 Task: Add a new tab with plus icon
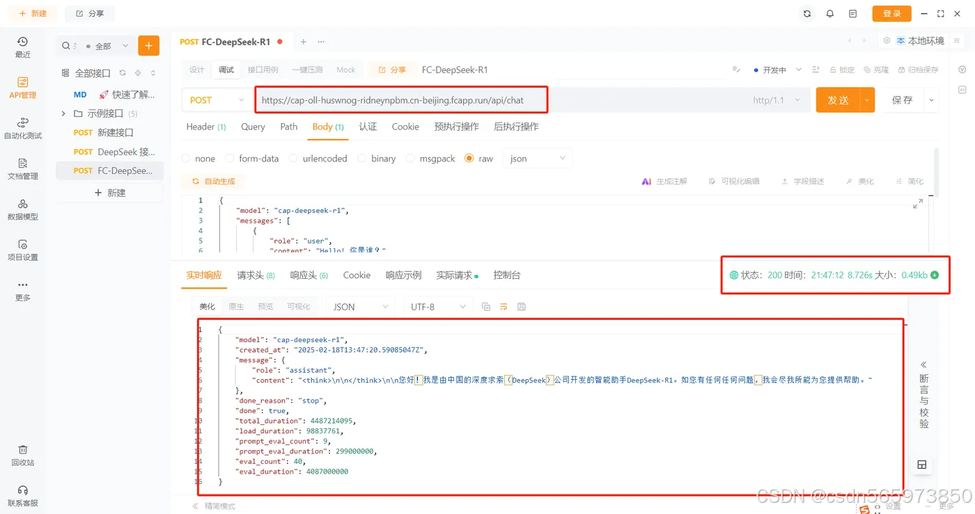(303, 42)
